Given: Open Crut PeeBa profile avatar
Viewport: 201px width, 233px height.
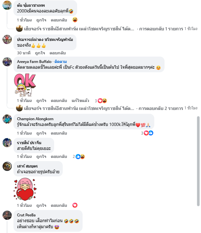Looking at the screenshot, I should pyautogui.click(x=7, y=215).
